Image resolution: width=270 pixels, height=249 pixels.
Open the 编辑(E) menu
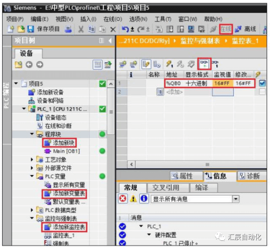[39, 19]
